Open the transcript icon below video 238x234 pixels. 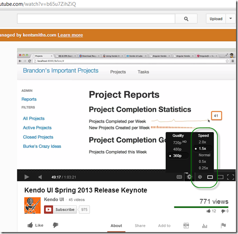click(186, 225)
